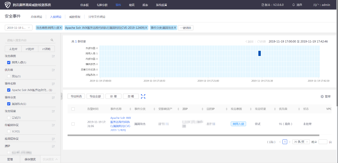Screen dimensions: 338x163
Task: Filter by 未处理 status
Action: coord(13,49)
